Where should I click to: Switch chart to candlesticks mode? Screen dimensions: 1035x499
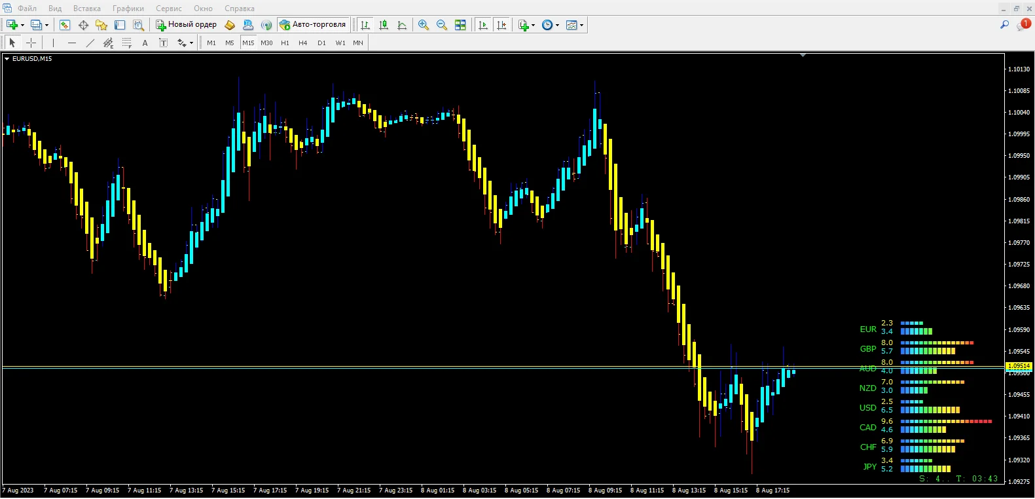[x=384, y=25]
